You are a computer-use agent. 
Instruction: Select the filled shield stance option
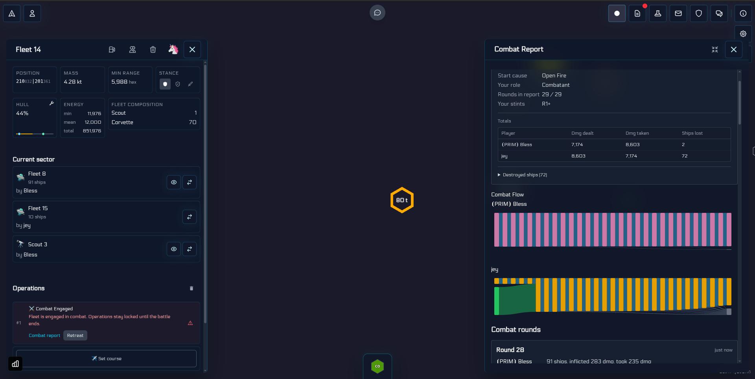[165, 84]
